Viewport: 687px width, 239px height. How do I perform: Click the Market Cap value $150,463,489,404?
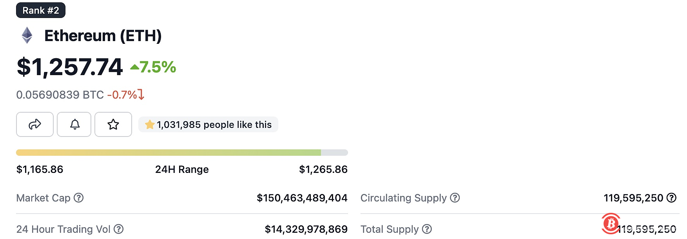click(302, 198)
